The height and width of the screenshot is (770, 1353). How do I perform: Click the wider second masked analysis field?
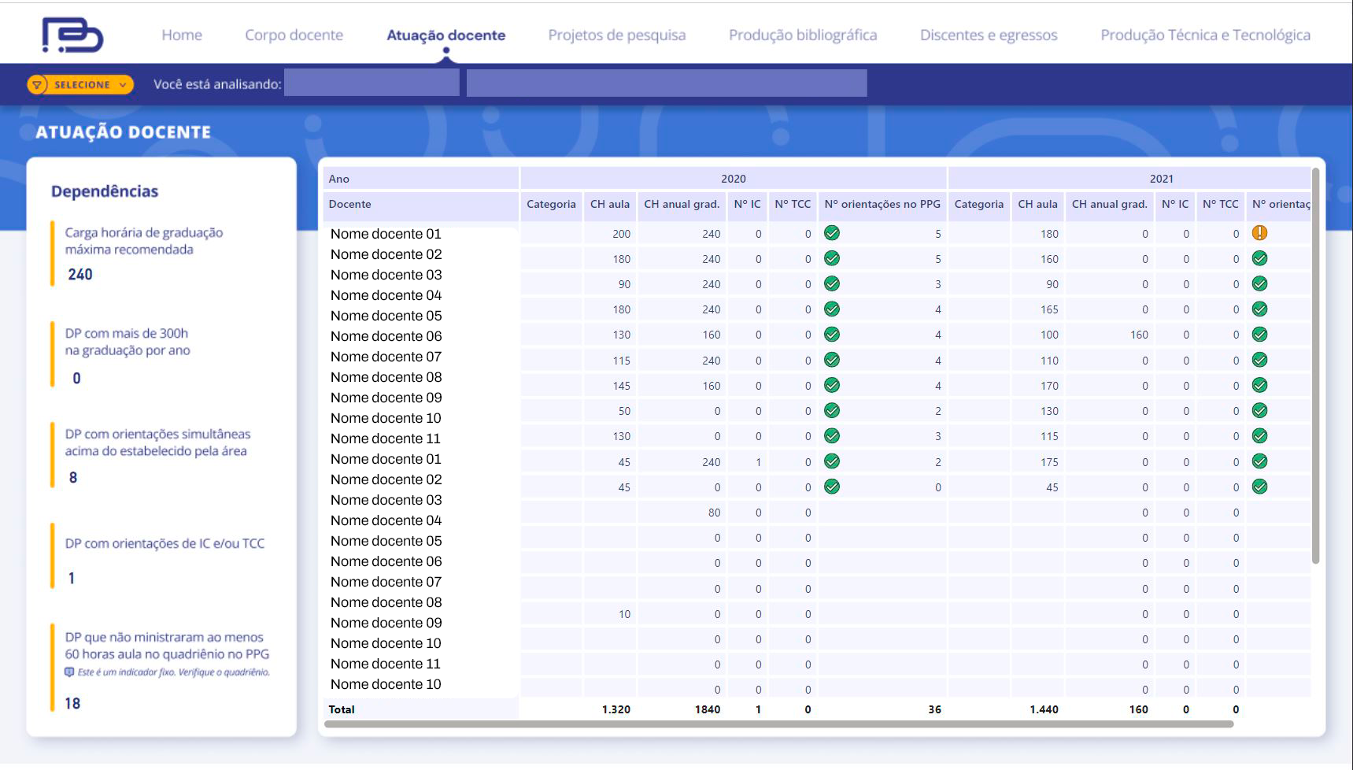[x=667, y=83]
